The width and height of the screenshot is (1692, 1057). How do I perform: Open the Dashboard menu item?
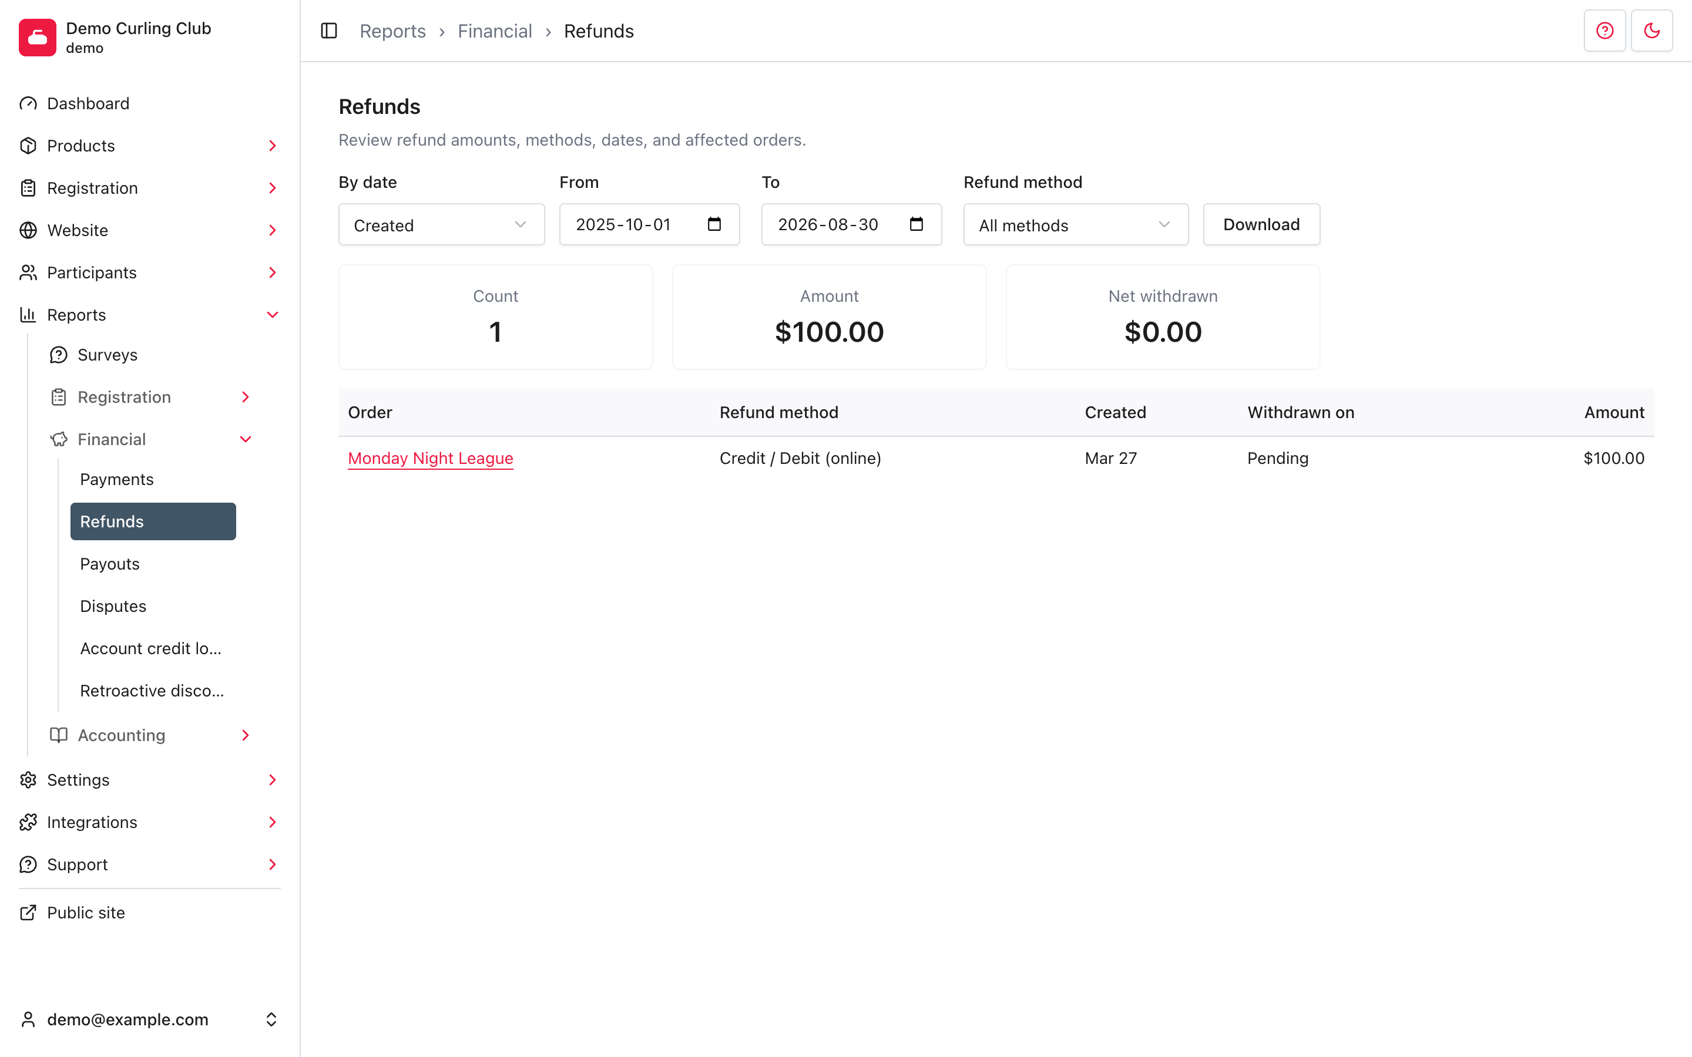pyautogui.click(x=150, y=103)
